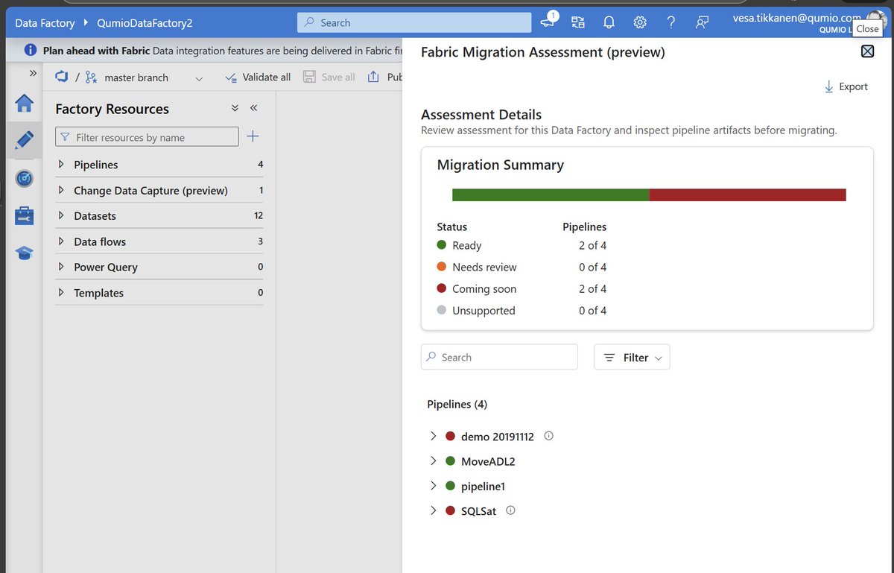Expand the MoveADL2 pipeline row
Image resolution: width=894 pixels, height=573 pixels.
433,461
